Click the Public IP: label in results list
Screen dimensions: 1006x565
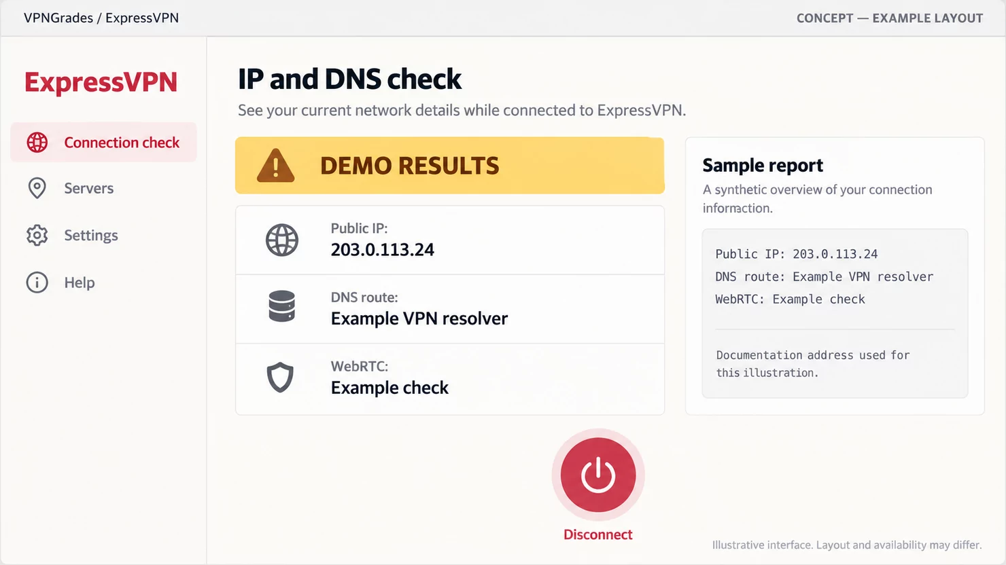pyautogui.click(x=360, y=228)
